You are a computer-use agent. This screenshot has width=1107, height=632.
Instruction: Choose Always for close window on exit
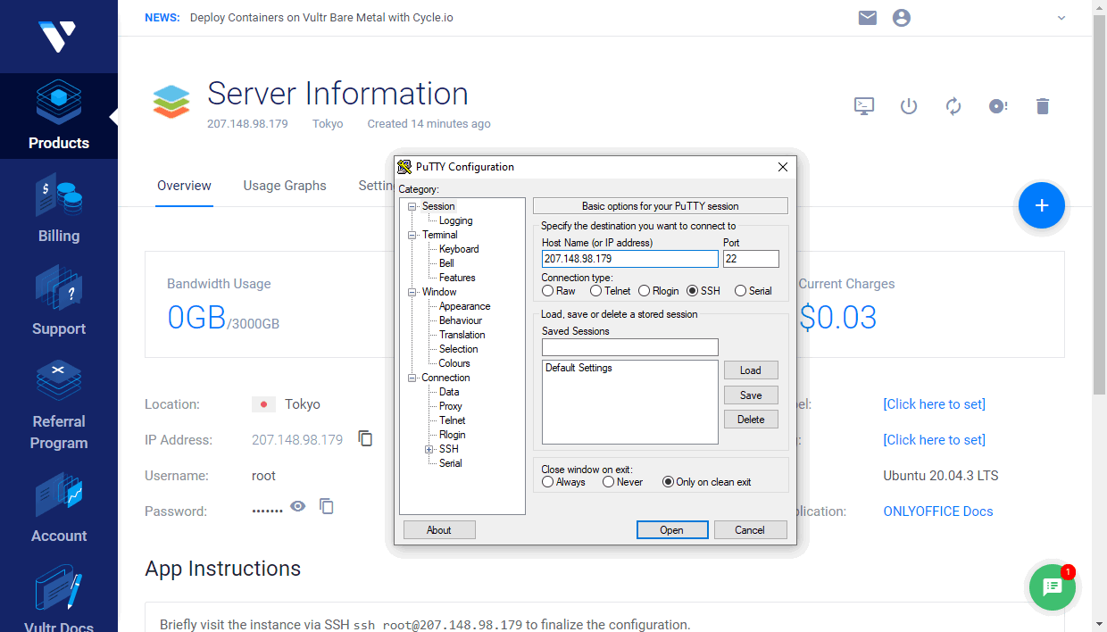pyautogui.click(x=548, y=482)
